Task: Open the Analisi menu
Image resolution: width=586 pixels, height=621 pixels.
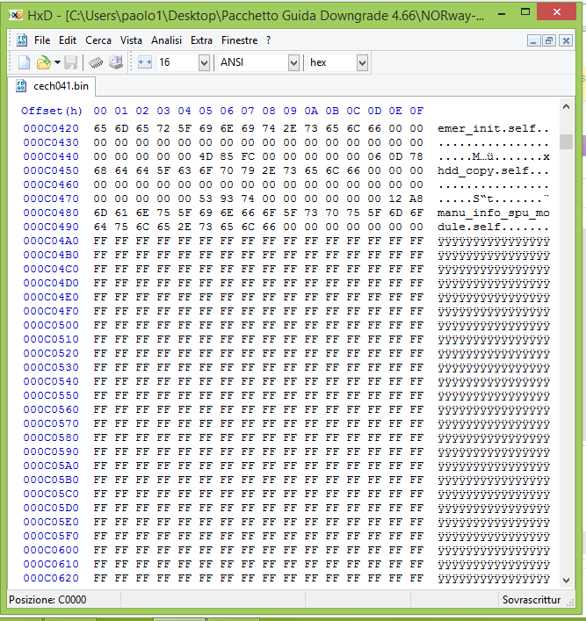Action: click(166, 40)
